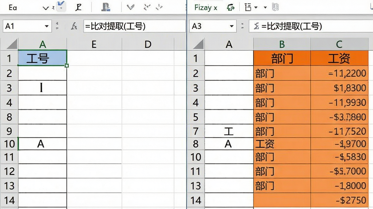Click the sigma icon in the right formula bar
This screenshot has width=373, height=209.
tap(256, 26)
